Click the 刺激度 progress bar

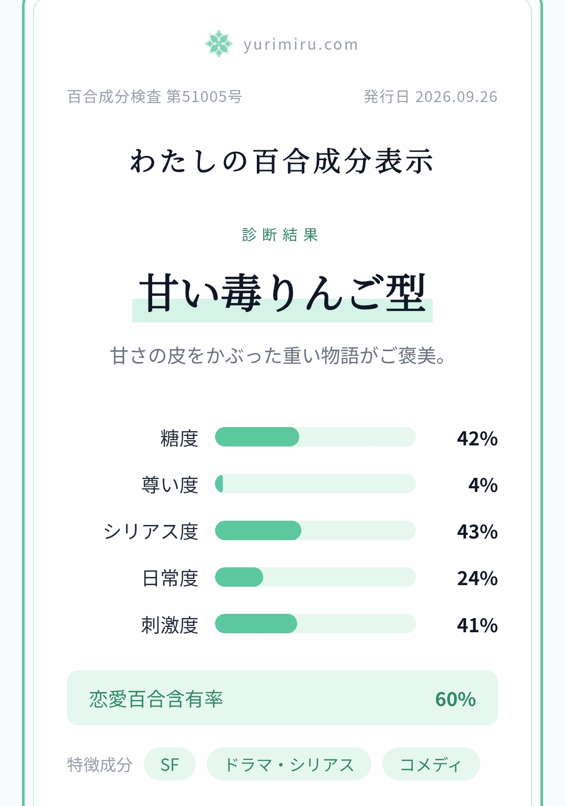coord(315,624)
